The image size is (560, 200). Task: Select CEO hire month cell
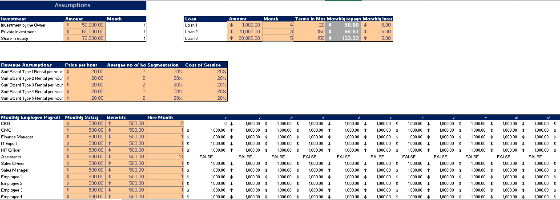tap(165, 124)
